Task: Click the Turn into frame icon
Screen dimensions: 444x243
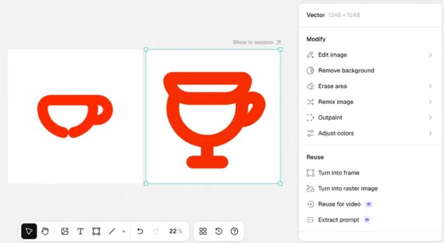Action: [310, 173]
